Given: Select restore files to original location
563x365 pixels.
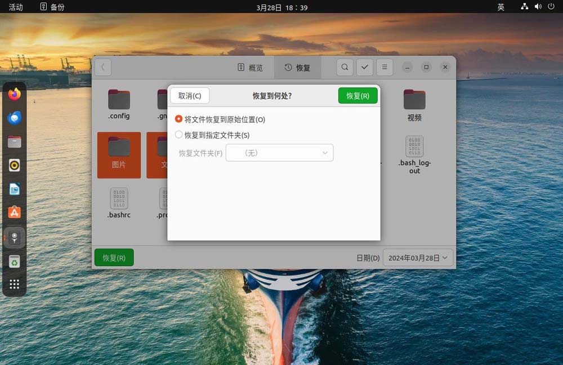Looking at the screenshot, I should (x=179, y=119).
